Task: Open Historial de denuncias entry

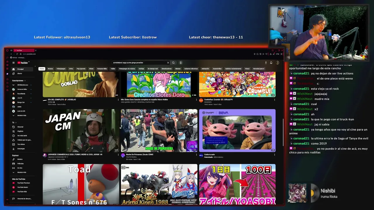Action: [x=22, y=199]
